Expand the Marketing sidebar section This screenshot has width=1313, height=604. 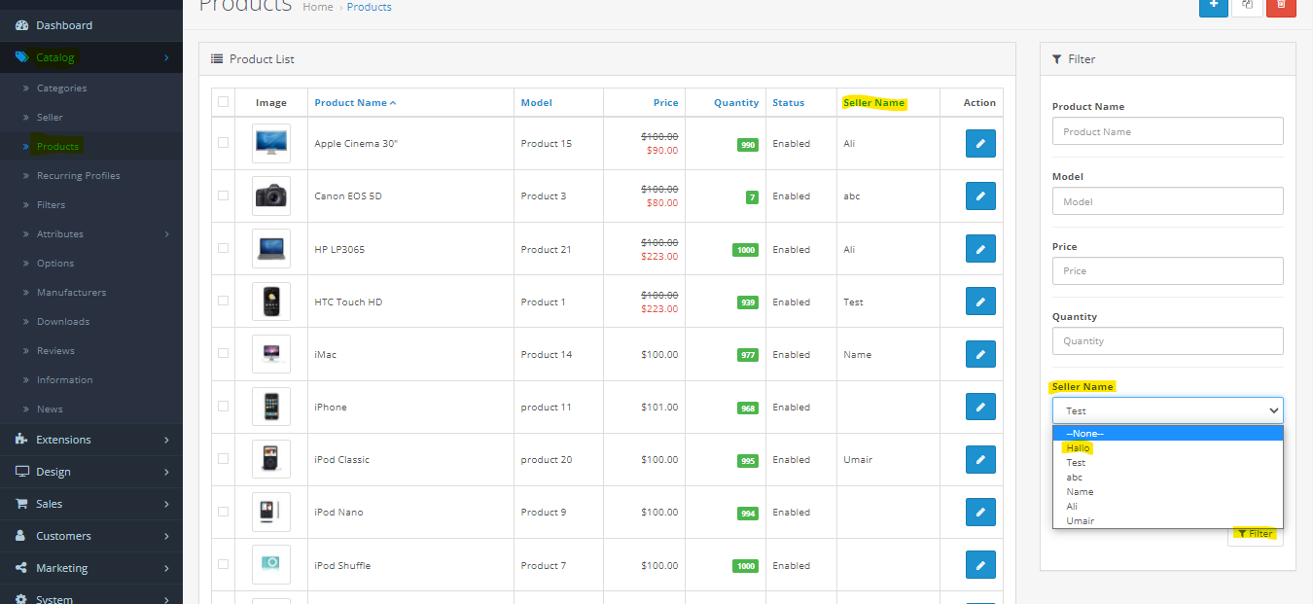pyautogui.click(x=91, y=568)
